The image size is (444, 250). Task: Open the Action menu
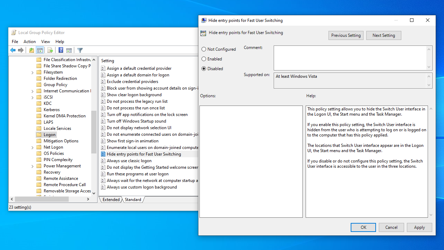click(29, 42)
